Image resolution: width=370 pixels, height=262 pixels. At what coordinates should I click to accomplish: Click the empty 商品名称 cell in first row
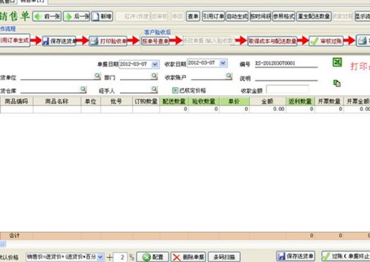click(57, 109)
